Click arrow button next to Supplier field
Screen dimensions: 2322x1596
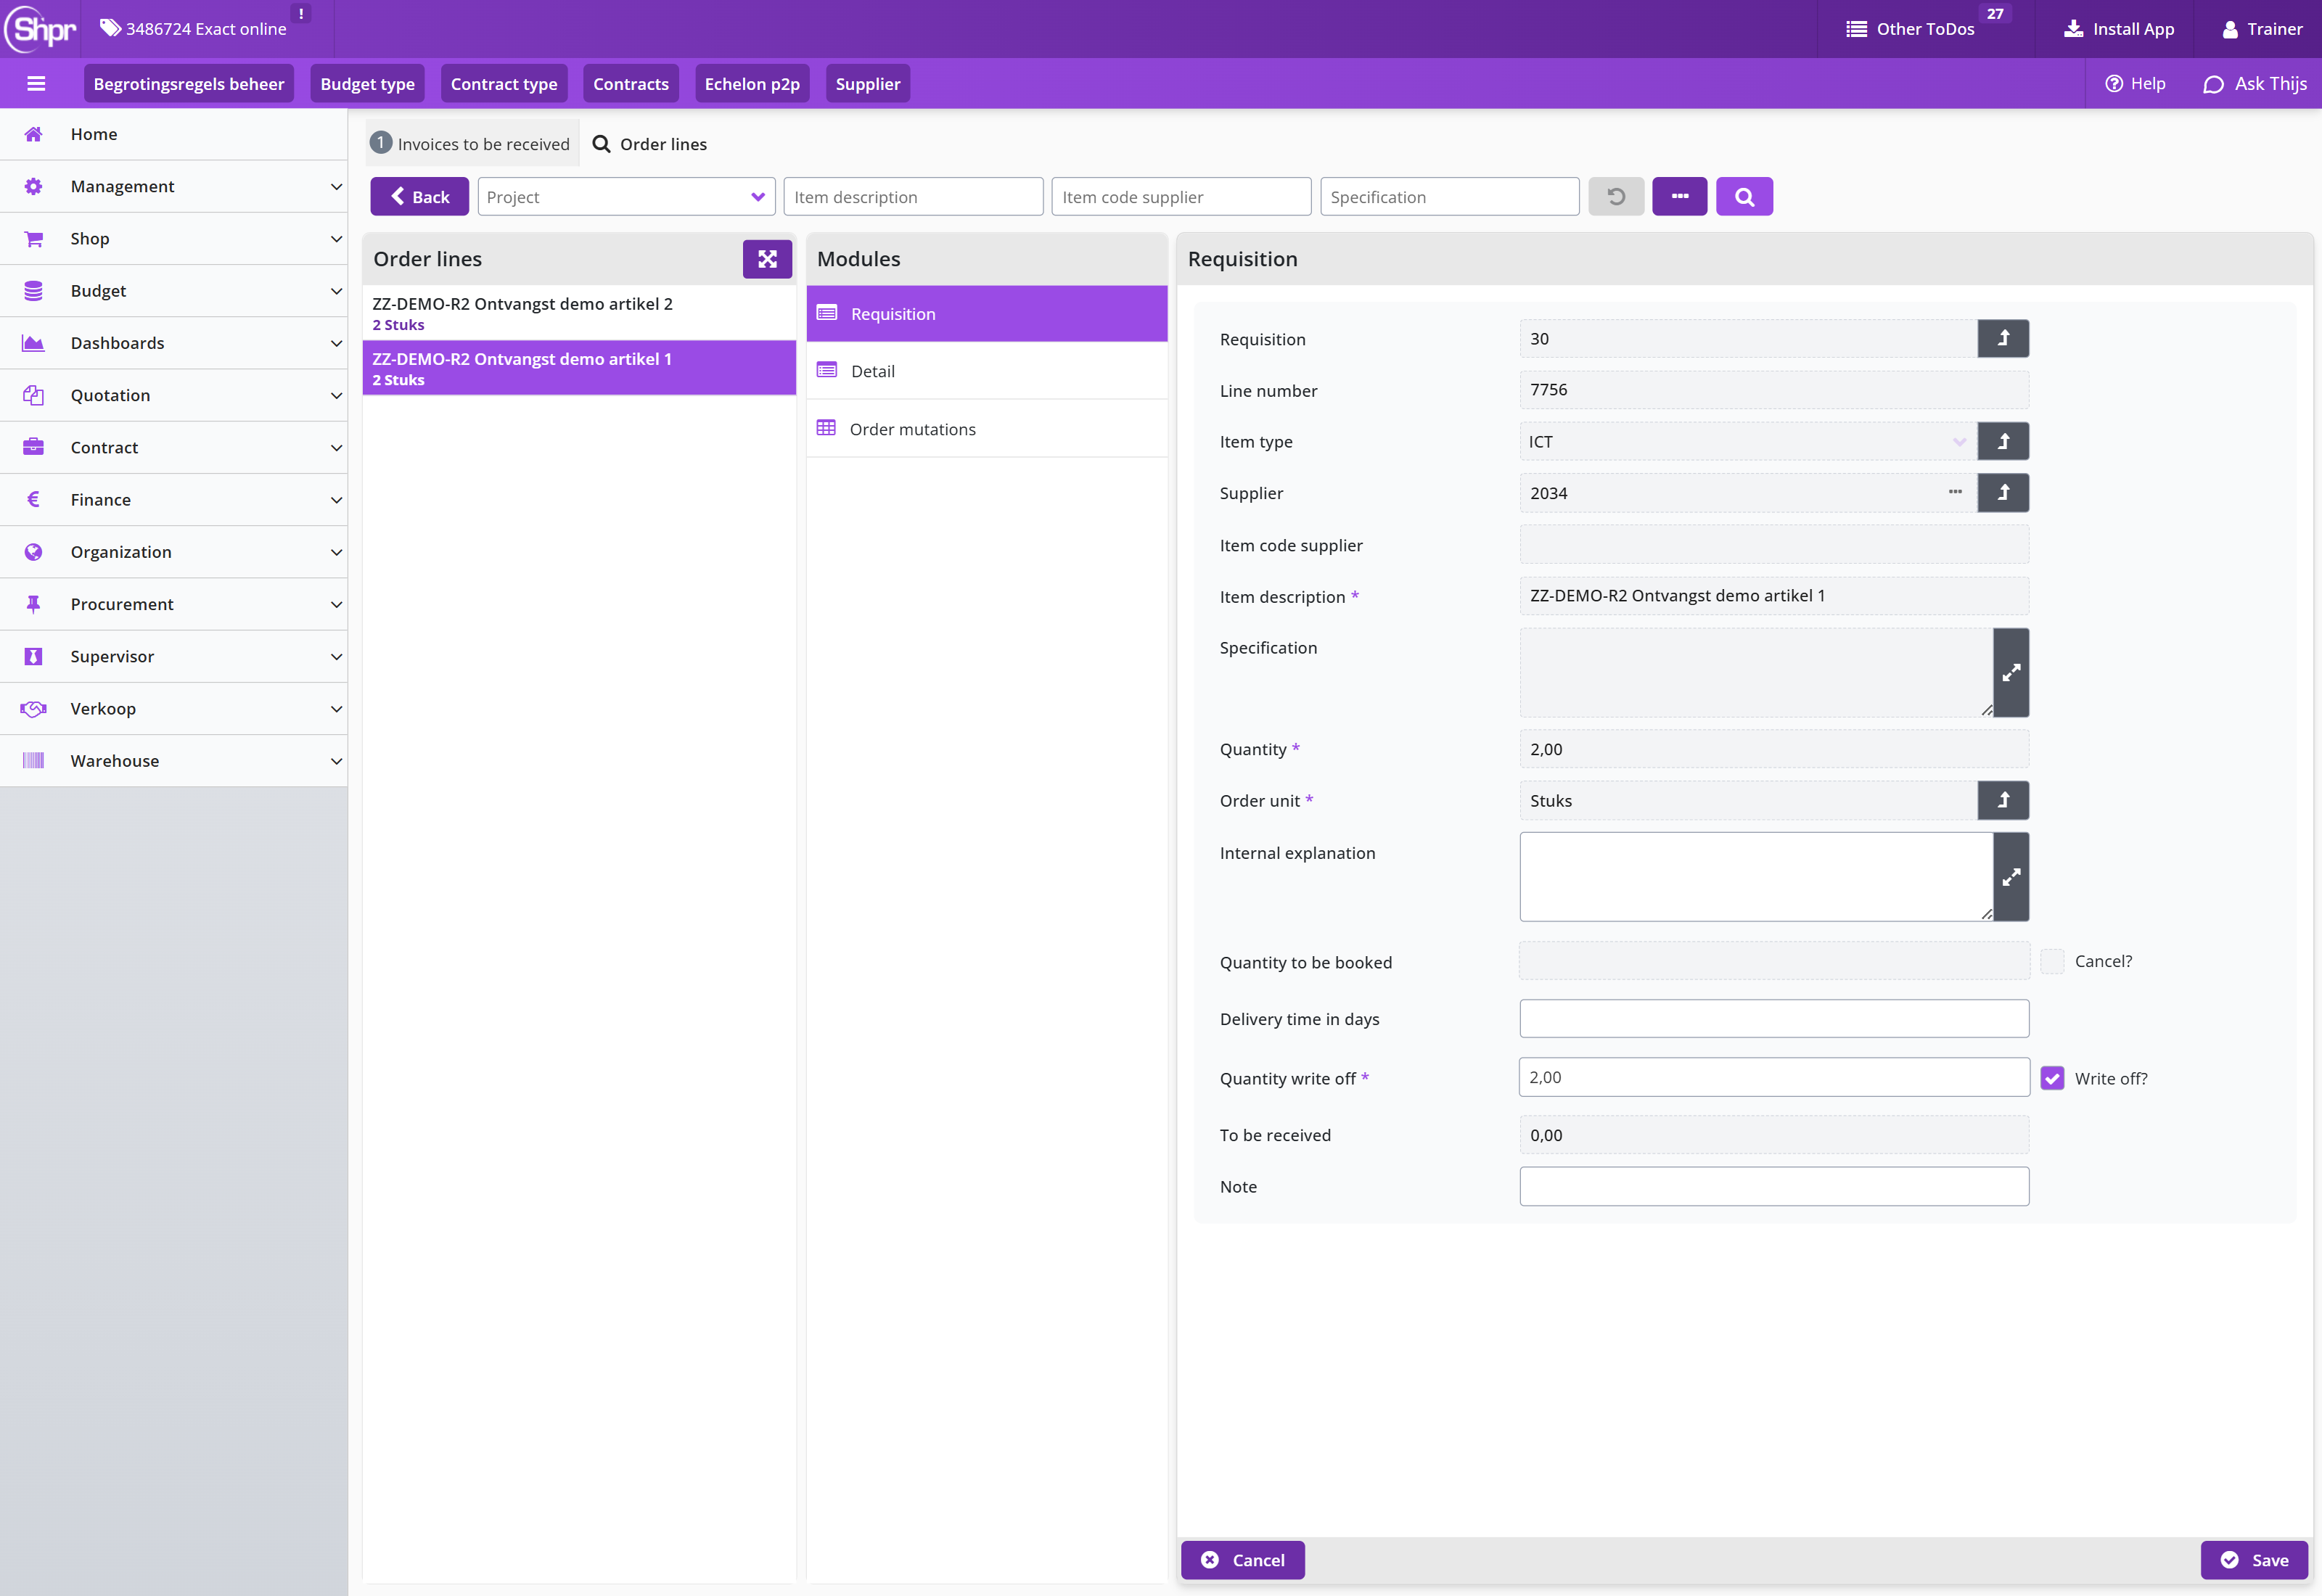[x=2003, y=493]
